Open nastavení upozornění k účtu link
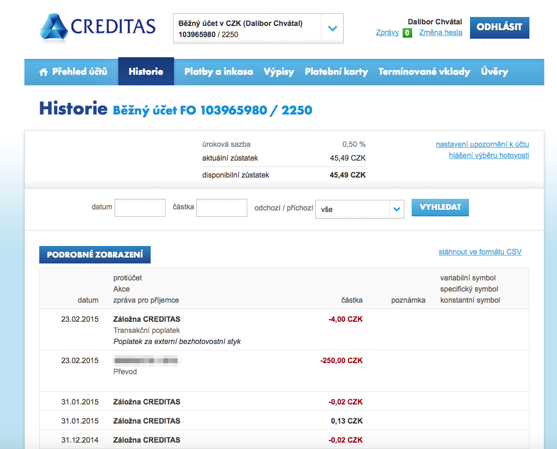The height and width of the screenshot is (449, 557). (x=482, y=144)
